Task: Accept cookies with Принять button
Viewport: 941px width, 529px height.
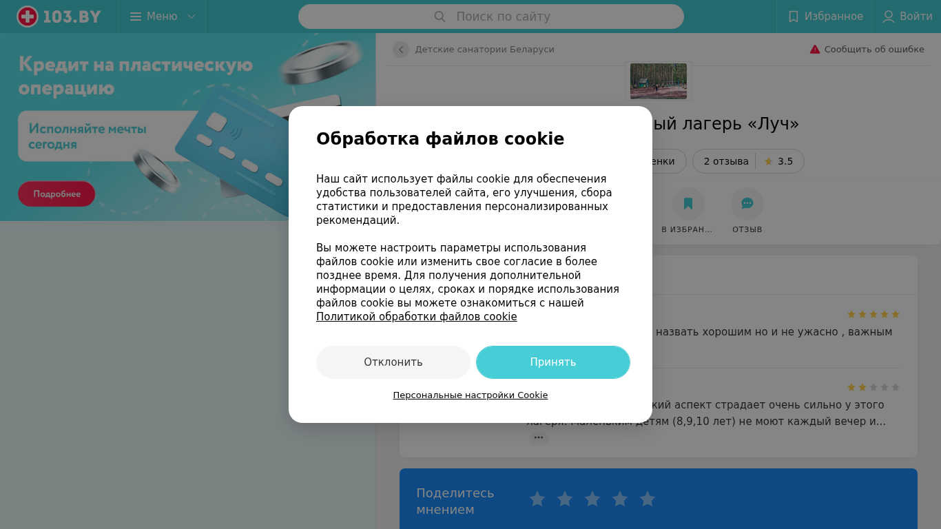Action: 553,362
